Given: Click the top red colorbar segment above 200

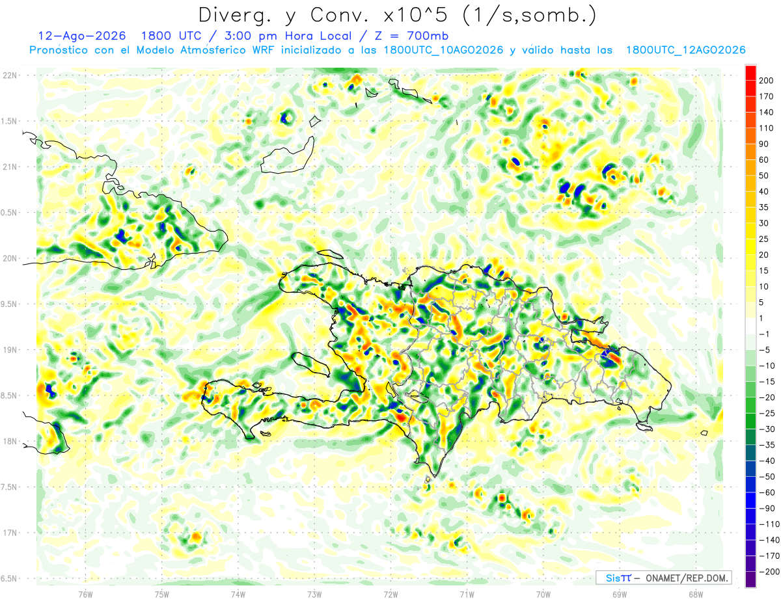Looking at the screenshot, I should [750, 73].
